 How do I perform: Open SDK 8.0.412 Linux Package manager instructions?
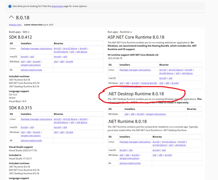click(37, 48)
